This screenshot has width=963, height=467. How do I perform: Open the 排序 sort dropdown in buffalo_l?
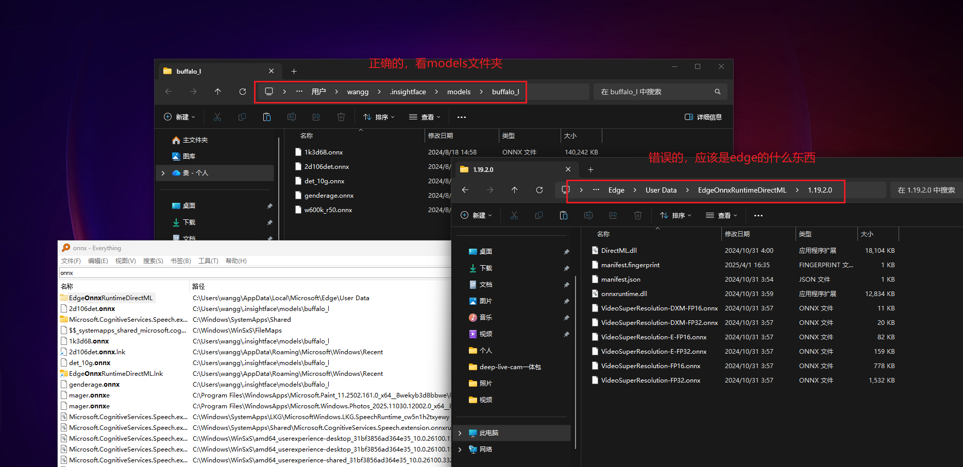point(379,117)
